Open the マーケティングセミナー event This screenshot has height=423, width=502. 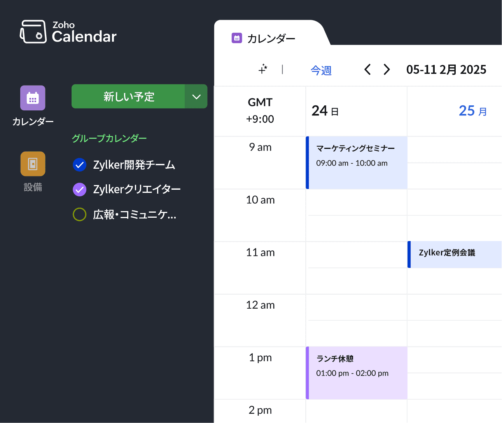coord(356,163)
